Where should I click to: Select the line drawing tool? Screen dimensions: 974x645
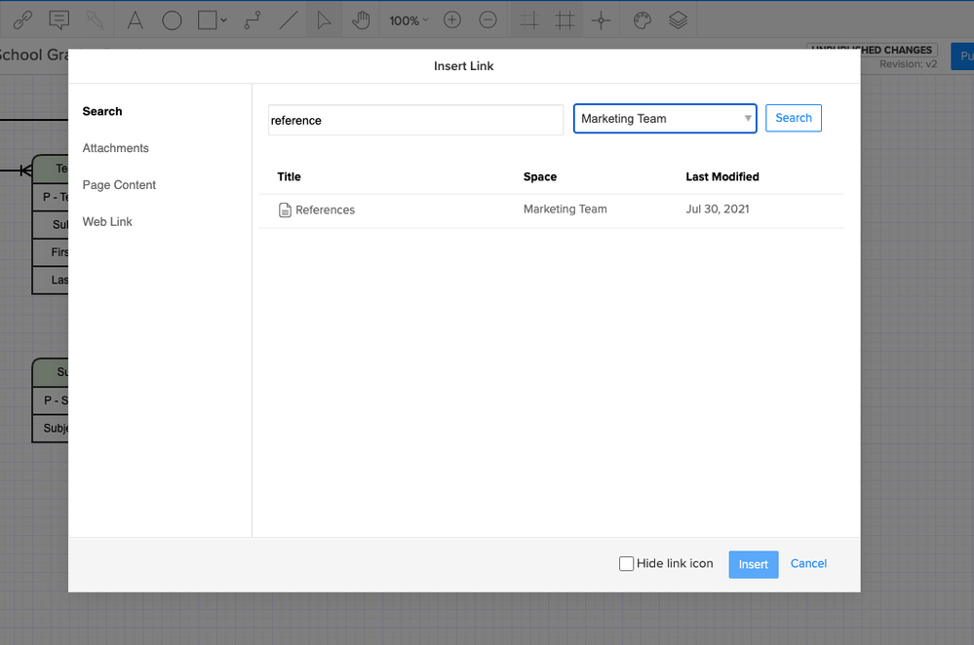click(289, 20)
